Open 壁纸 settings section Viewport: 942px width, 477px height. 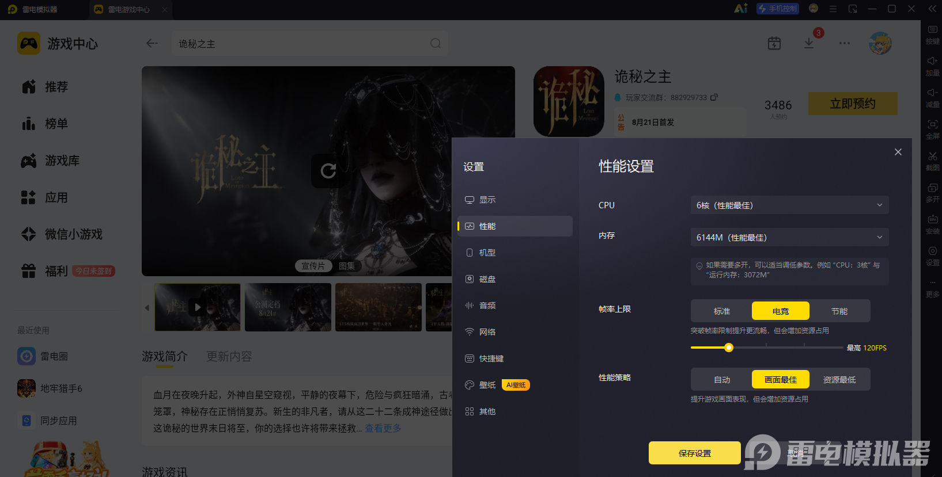515,385
